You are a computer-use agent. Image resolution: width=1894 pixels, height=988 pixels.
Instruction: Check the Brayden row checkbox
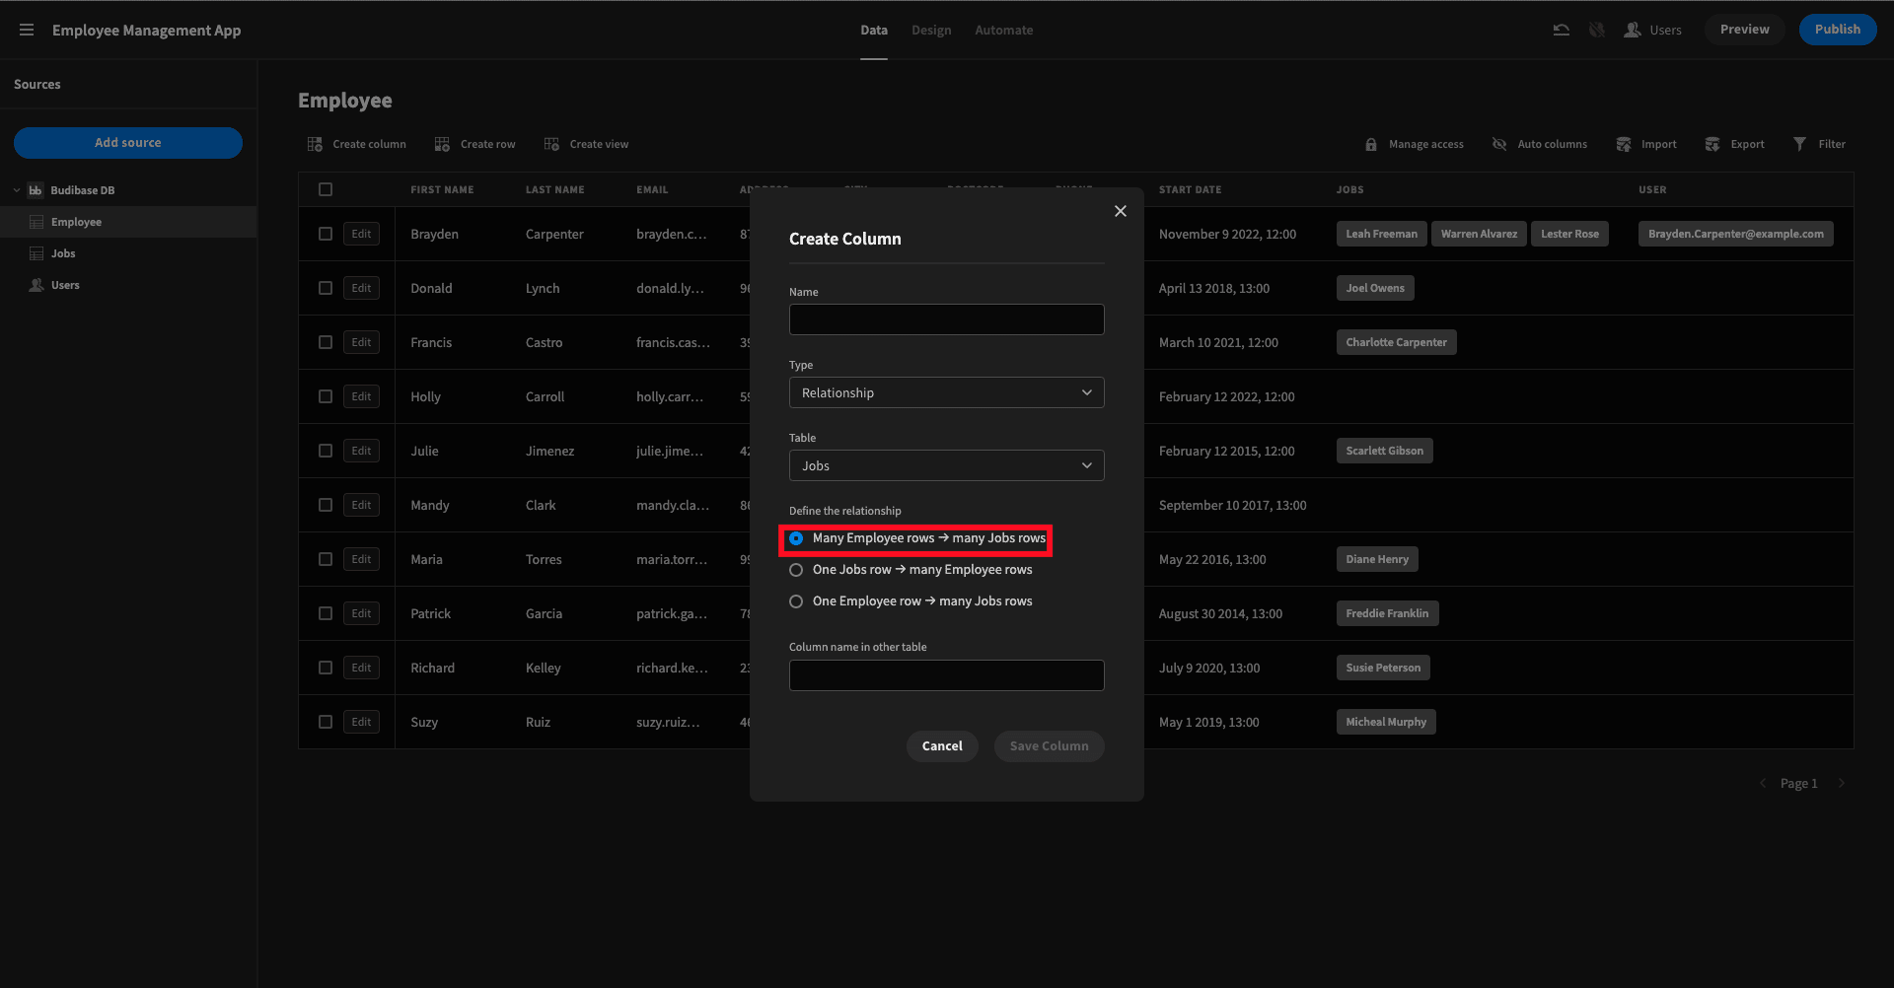(326, 234)
